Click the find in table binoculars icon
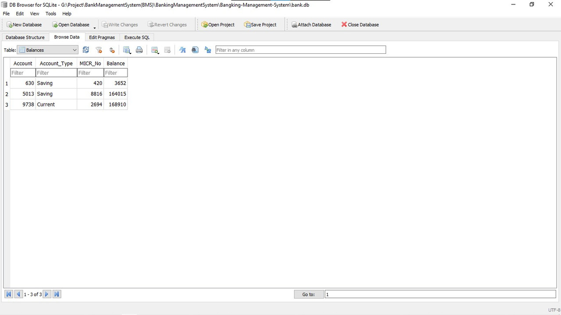 coord(195,50)
